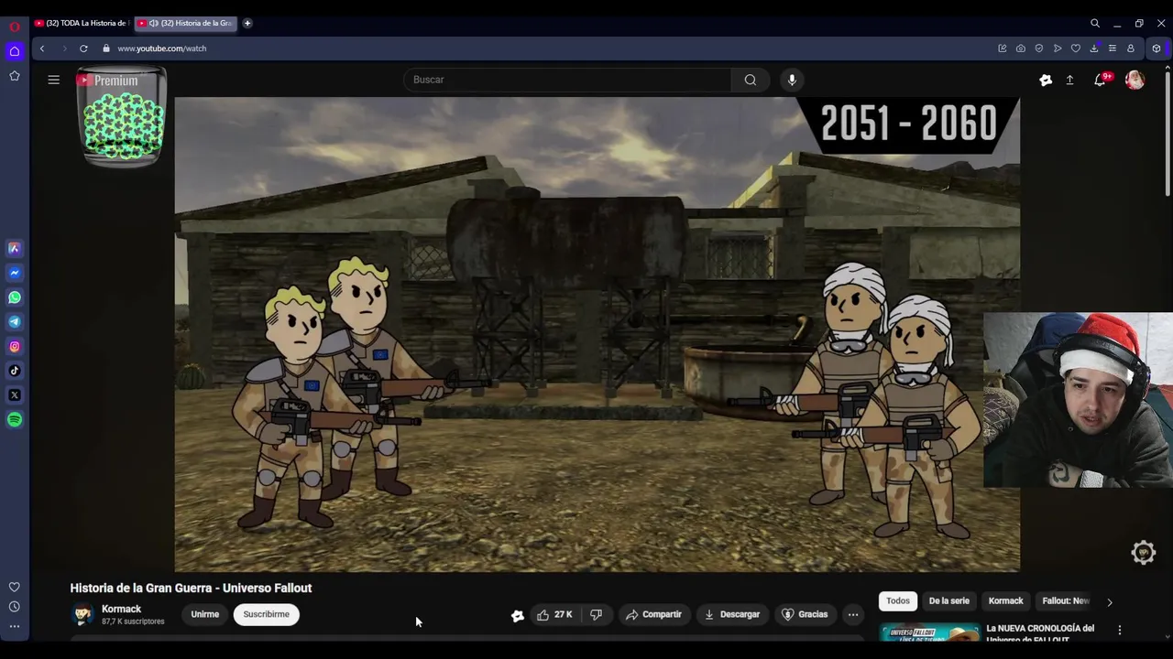Open the bookmarks star in sidebar
1173x659 pixels.
[15, 76]
